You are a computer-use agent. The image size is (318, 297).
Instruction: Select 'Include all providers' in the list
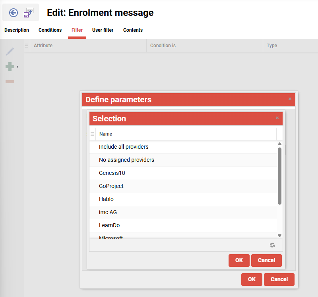coord(124,147)
